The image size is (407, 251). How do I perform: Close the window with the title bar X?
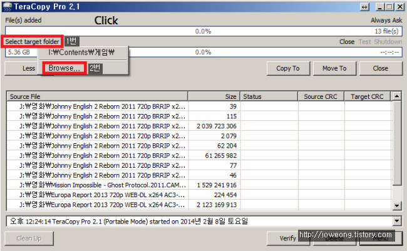tap(399, 7)
